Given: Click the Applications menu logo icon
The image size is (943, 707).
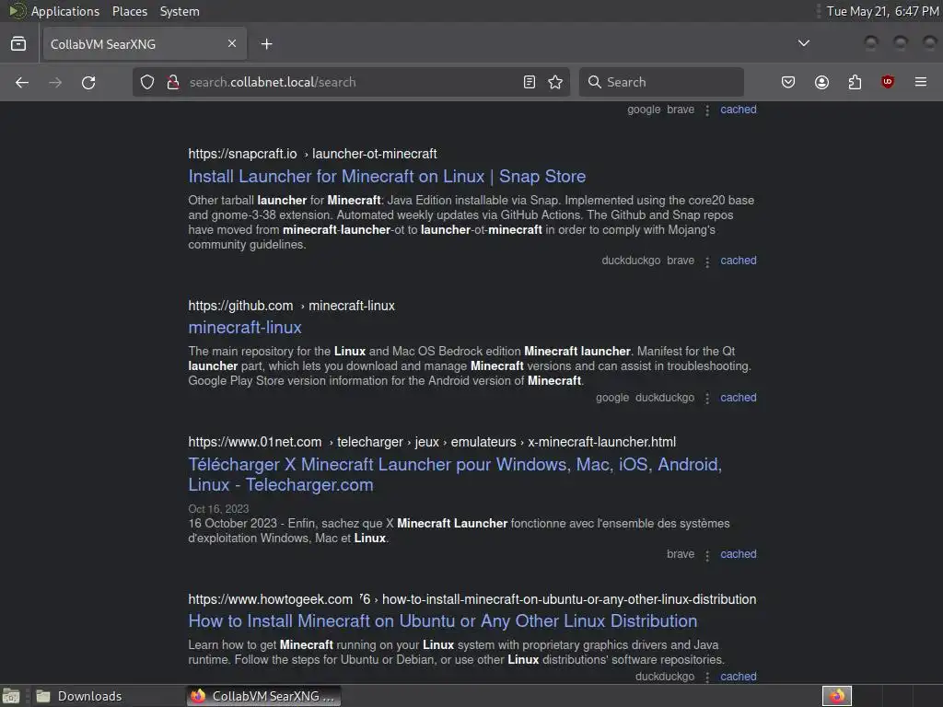Looking at the screenshot, I should coord(17,11).
